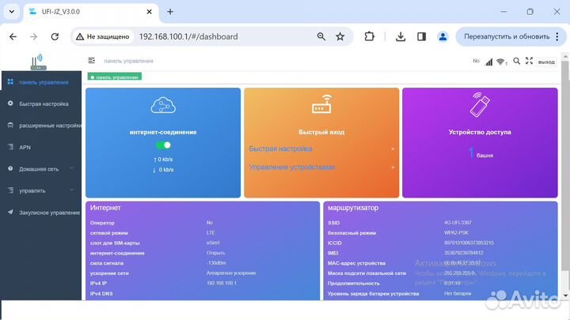Image resolution: width=570 pixels, height=320 pixels.
Task: Bookmark this page with the star icon
Action: coord(340,36)
